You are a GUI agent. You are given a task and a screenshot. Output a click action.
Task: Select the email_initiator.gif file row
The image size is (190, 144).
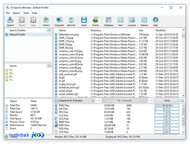click(118, 94)
